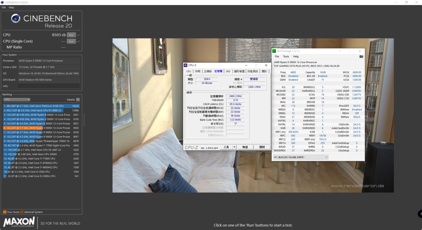Open ZenTimings Tools menu
This screenshot has height=230, width=422.
286,57
